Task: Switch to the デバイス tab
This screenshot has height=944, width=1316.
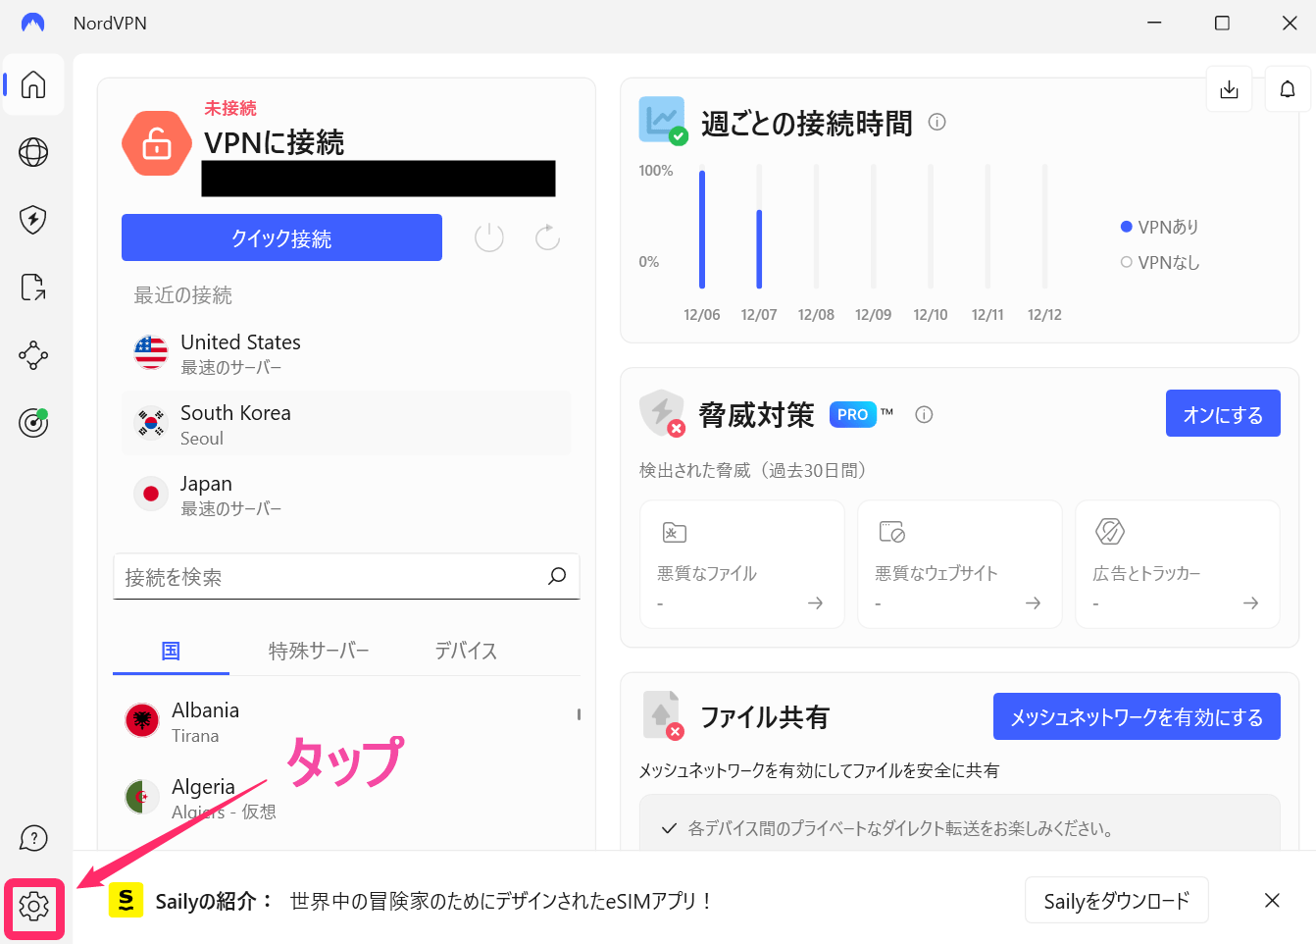Action: point(466,651)
